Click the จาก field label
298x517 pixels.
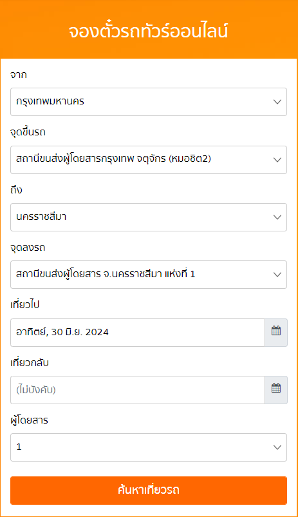[x=19, y=75]
